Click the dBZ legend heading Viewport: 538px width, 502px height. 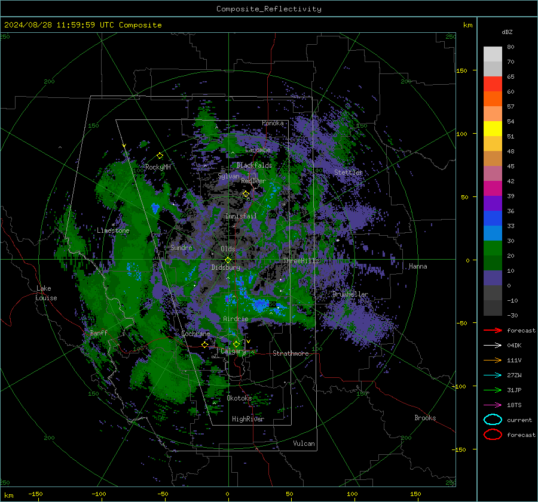[x=507, y=32]
